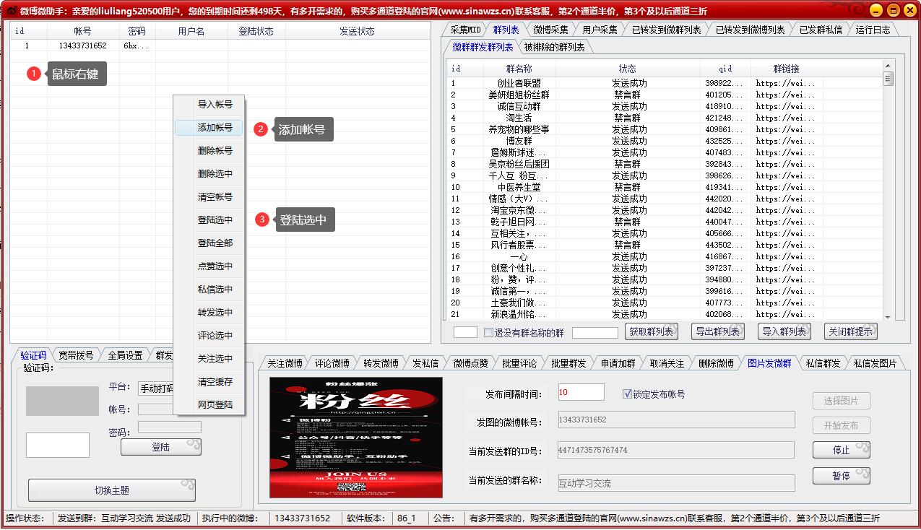The width and height of the screenshot is (921, 530).
Task: Choose 删除选中 context menu entry
Action: [215, 174]
